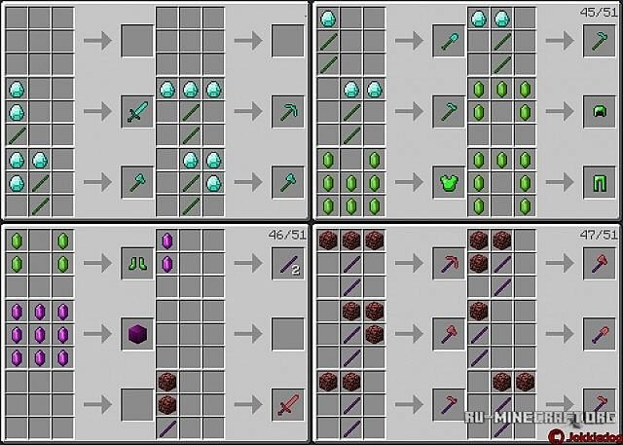This screenshot has height=445, width=623.
Task: Click the emerald leggings result icon
Action: click(x=600, y=182)
